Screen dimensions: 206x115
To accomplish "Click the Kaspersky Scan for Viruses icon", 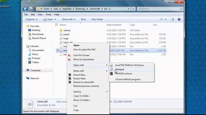I will (x=70, y=55).
